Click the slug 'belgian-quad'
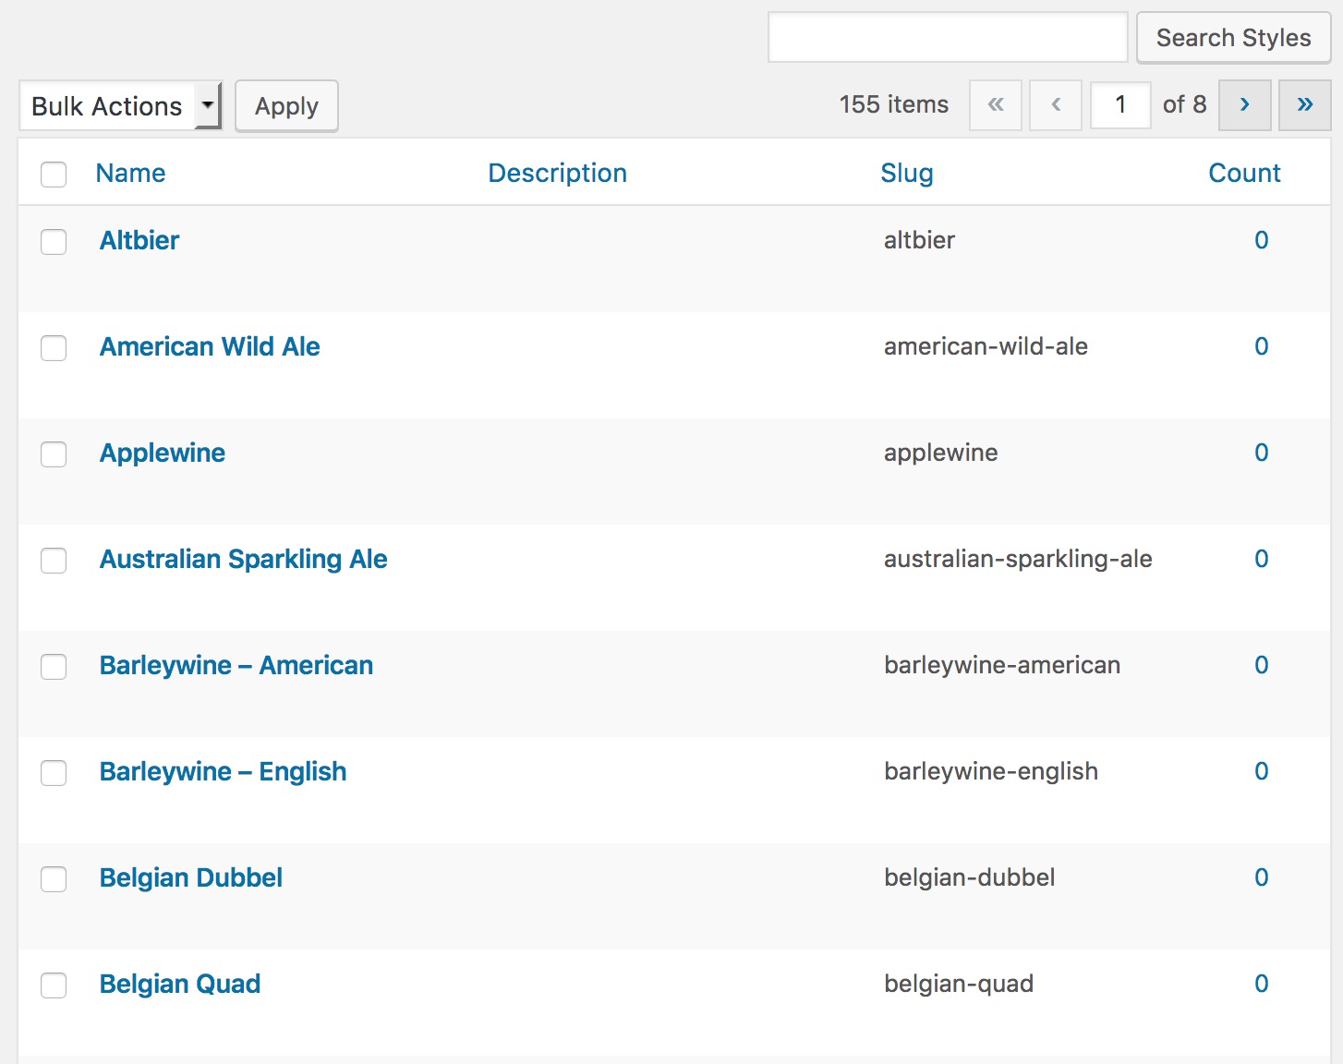1343x1064 pixels. (x=959, y=984)
